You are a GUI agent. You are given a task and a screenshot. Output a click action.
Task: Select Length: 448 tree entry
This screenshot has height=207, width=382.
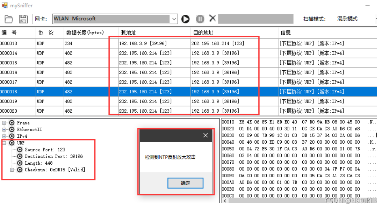coord(38,163)
